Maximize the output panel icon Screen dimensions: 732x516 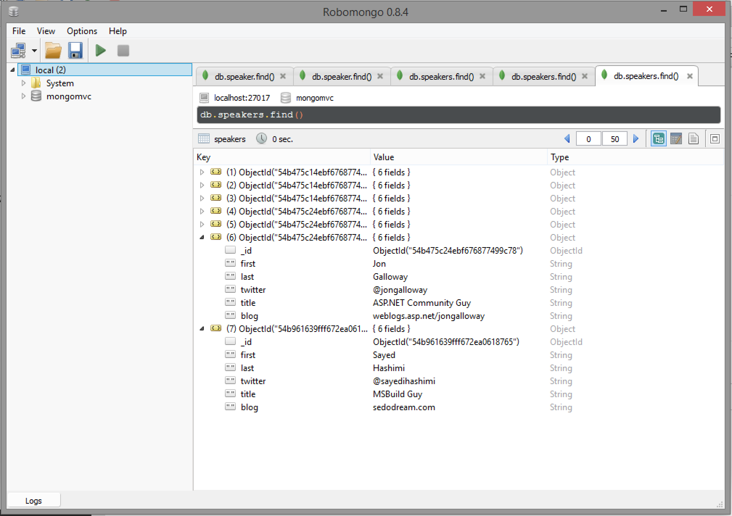point(715,139)
